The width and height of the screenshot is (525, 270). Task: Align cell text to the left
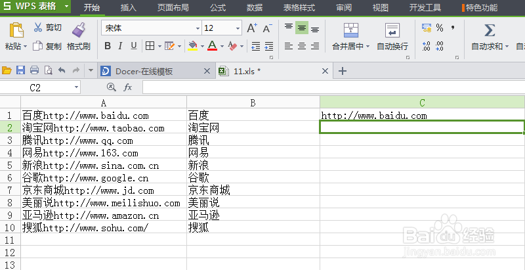(289, 46)
